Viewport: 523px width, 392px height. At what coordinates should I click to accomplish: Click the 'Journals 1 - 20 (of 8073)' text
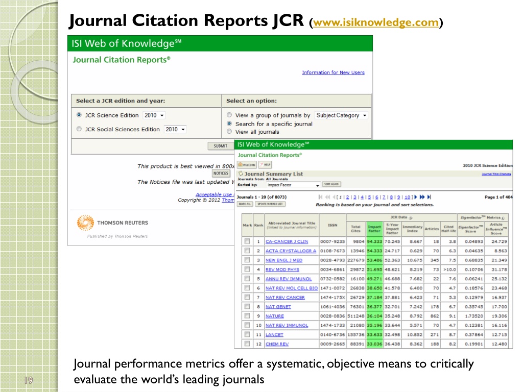pos(261,197)
